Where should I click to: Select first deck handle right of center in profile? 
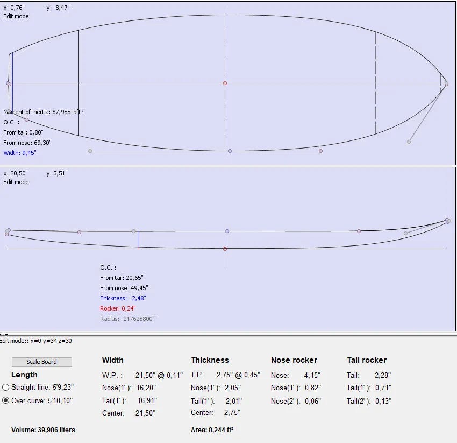359,231
